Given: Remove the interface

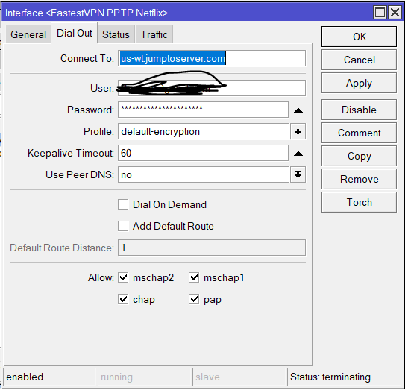Looking at the screenshot, I should (359, 179).
